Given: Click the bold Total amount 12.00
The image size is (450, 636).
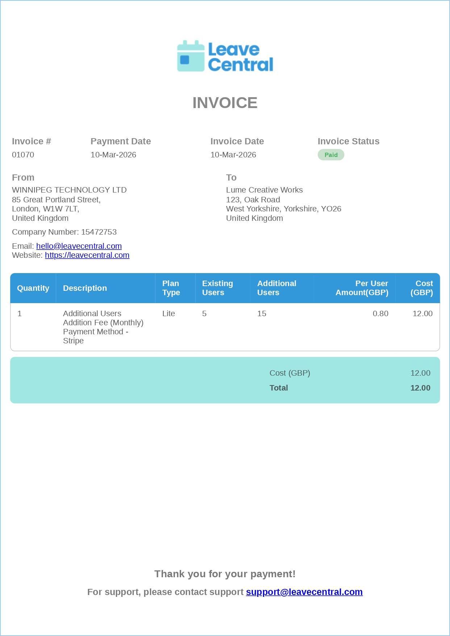Looking at the screenshot, I should pos(420,388).
